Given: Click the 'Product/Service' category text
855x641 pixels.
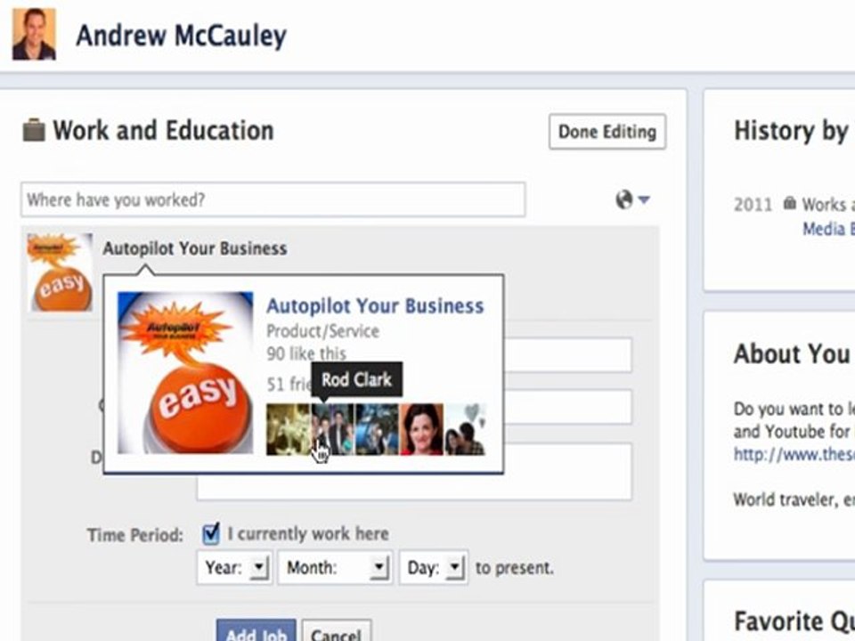Looking at the screenshot, I should click(x=322, y=331).
